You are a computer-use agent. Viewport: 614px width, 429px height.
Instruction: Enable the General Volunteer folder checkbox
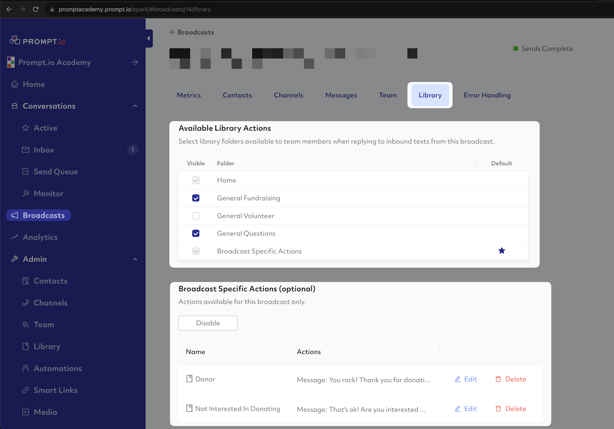(x=196, y=216)
